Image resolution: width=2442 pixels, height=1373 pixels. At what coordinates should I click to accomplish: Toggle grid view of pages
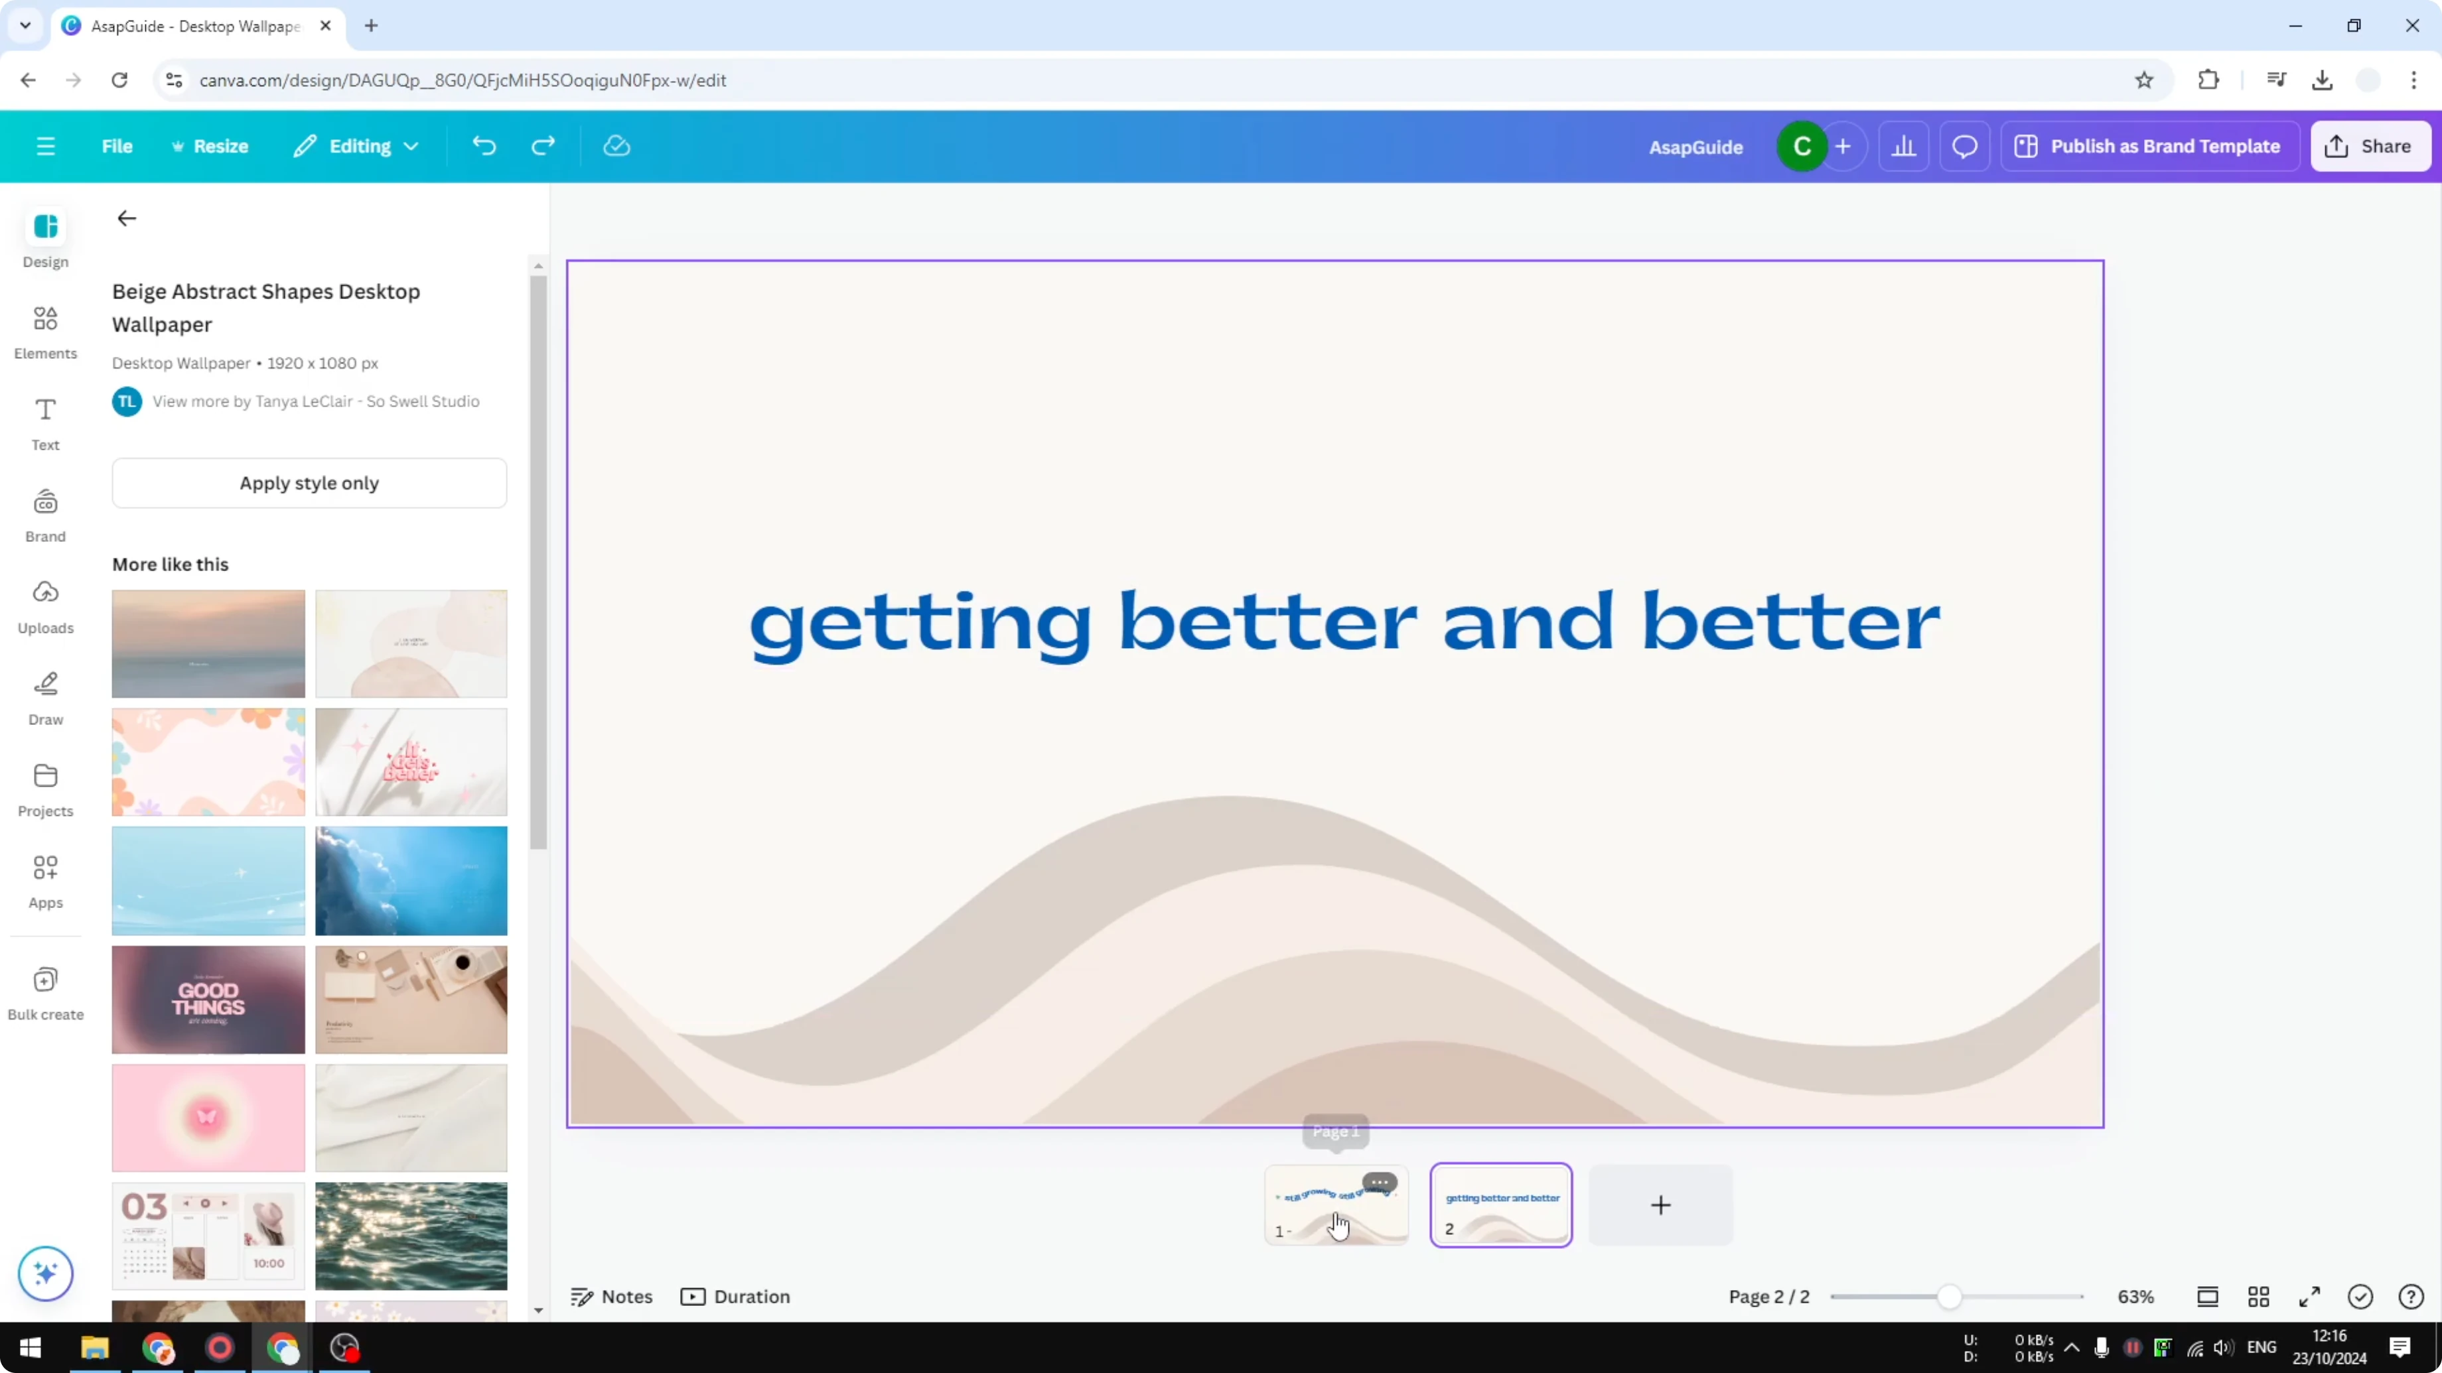(2258, 1296)
